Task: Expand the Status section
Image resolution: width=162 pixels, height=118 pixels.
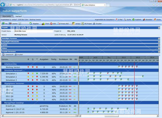Action: 159,48
